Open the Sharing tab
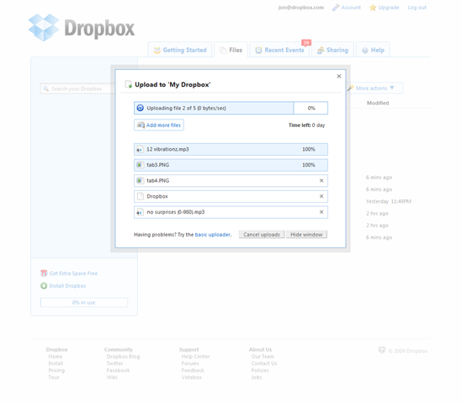 332,50
